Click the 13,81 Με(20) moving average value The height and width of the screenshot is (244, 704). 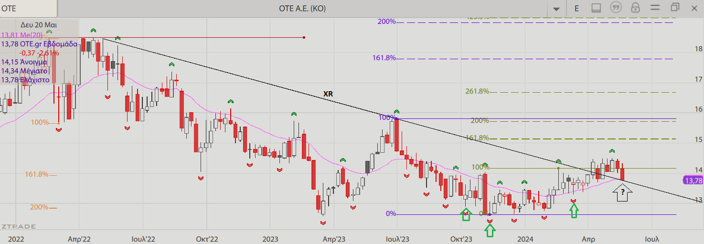click(x=22, y=35)
